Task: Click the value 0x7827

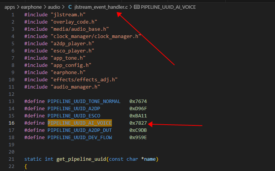Action: [138, 123]
